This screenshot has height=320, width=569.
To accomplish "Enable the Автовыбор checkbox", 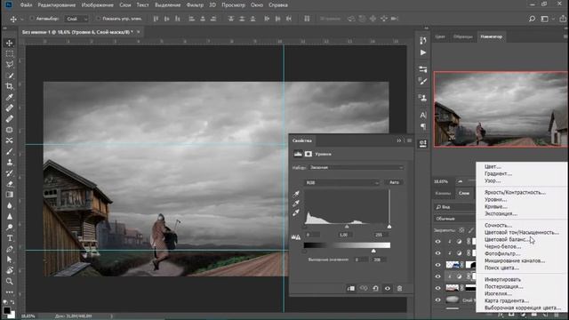I will (x=32, y=18).
